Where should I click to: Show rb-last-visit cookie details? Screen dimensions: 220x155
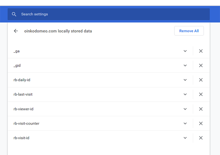pyautogui.click(x=185, y=94)
